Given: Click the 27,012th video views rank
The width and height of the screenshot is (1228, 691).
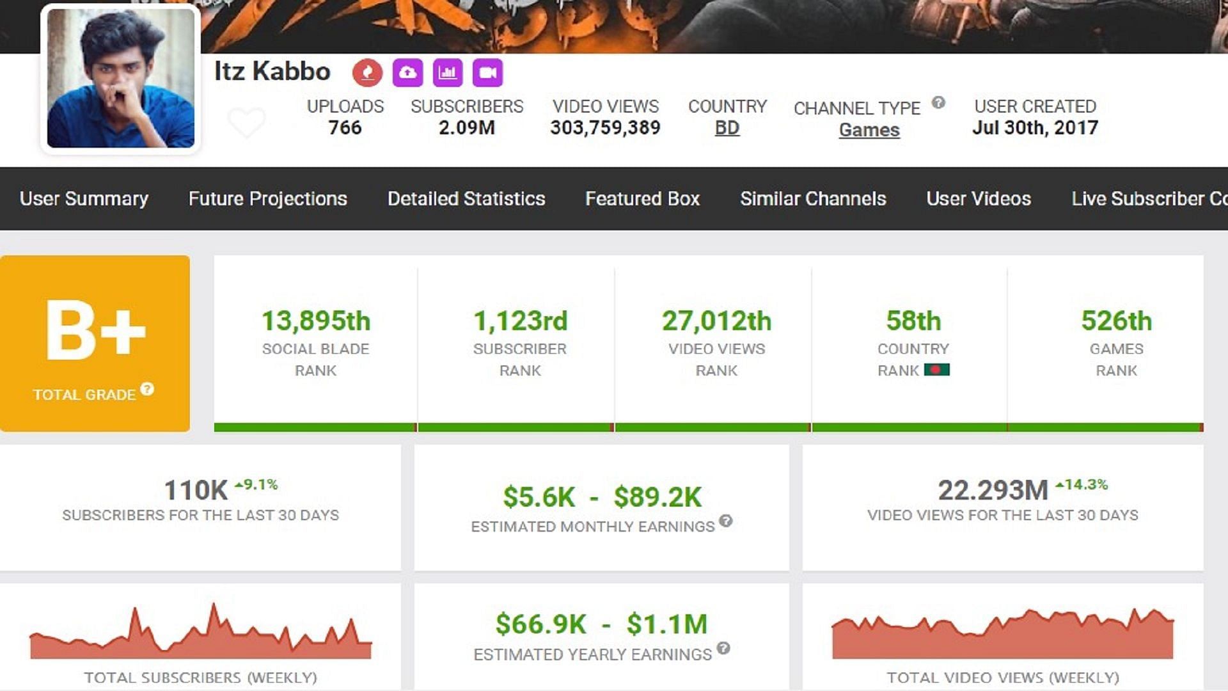Looking at the screenshot, I should click(x=716, y=321).
